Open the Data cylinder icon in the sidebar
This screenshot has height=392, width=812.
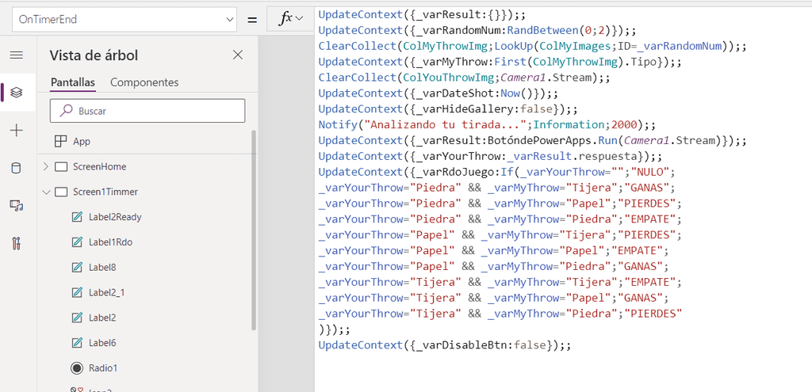(x=17, y=168)
